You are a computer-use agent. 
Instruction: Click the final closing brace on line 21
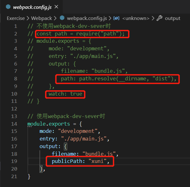point(29,177)
